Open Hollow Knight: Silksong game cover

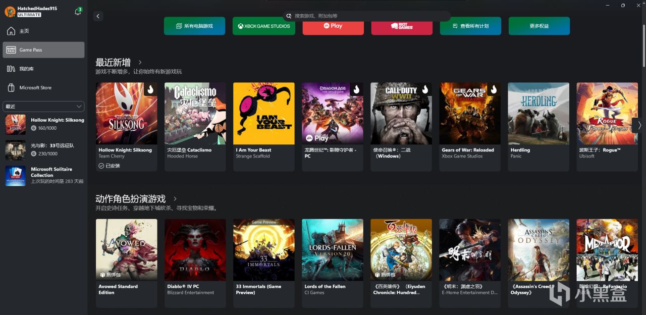126,114
